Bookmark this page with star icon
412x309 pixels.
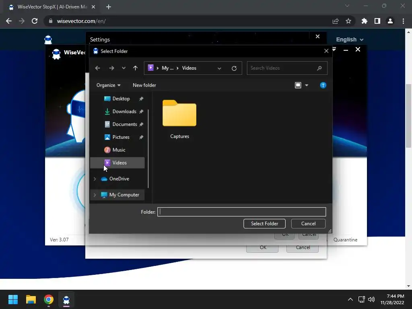348,21
